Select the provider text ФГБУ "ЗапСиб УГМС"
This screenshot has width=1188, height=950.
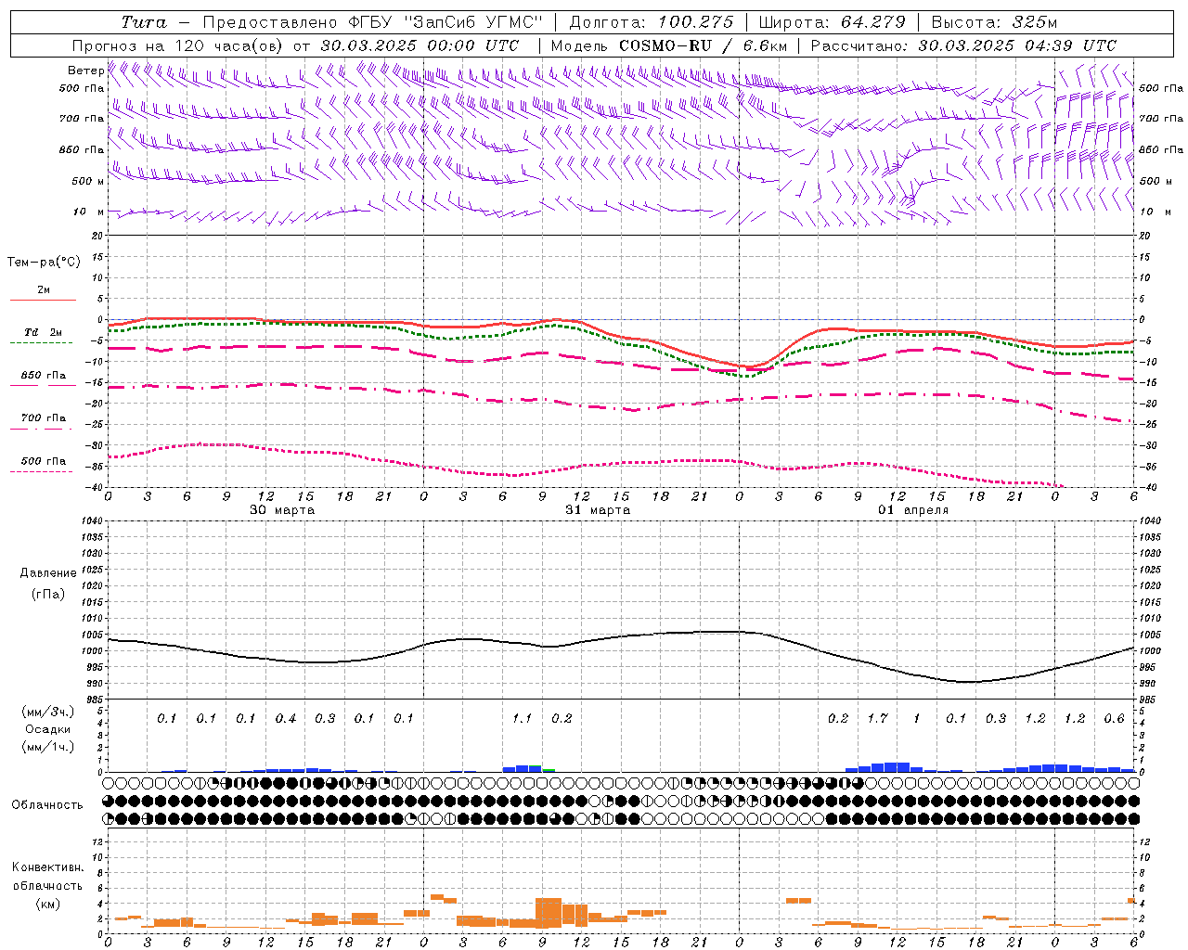click(x=445, y=22)
